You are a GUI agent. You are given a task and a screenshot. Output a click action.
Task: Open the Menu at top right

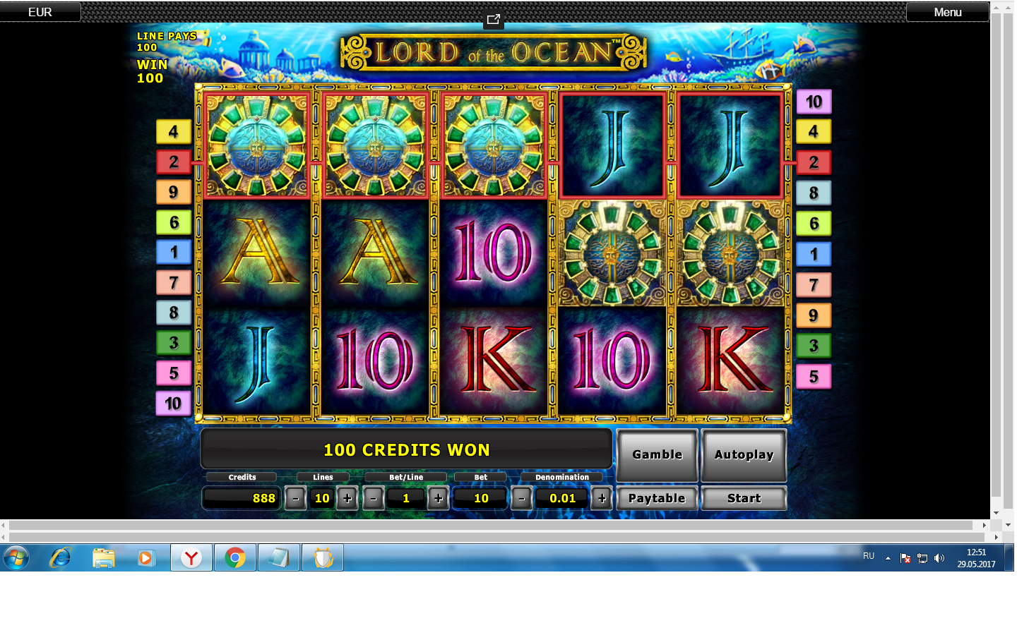click(x=948, y=12)
